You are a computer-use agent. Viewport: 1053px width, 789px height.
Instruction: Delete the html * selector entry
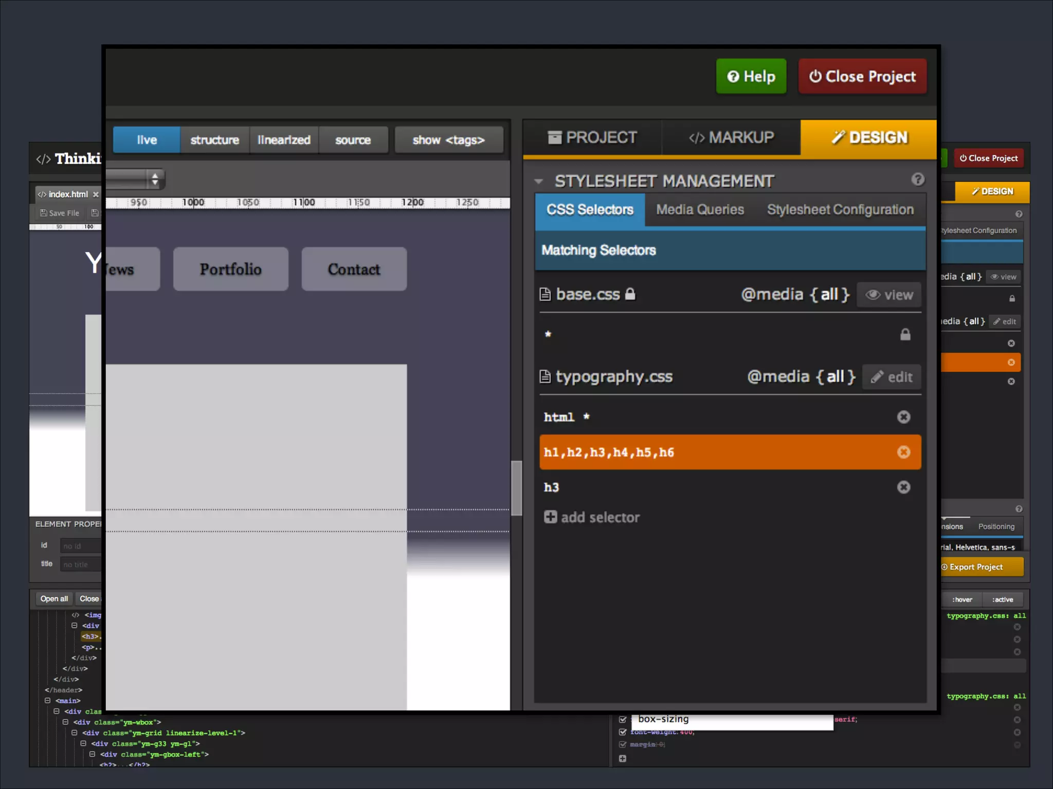click(903, 417)
